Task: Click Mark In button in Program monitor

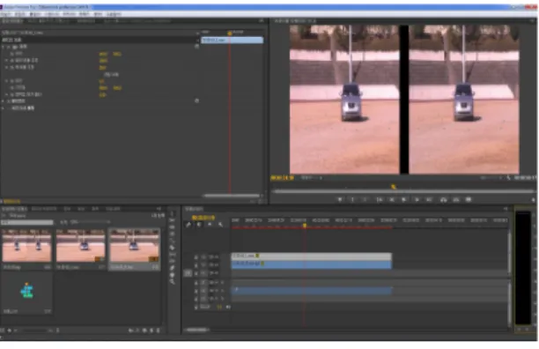Action: (x=352, y=199)
